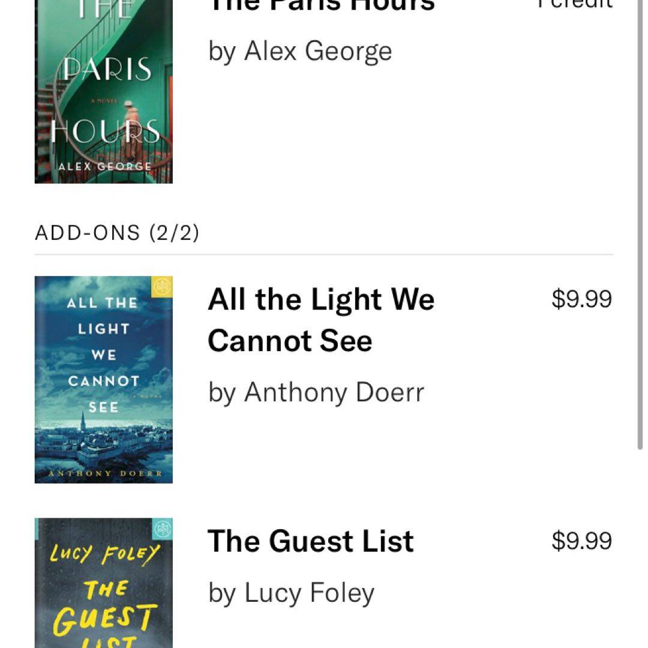Image resolution: width=648 pixels, height=648 pixels.
Task: Click the divider line below the ADD-ONS header
Action: pos(324,254)
